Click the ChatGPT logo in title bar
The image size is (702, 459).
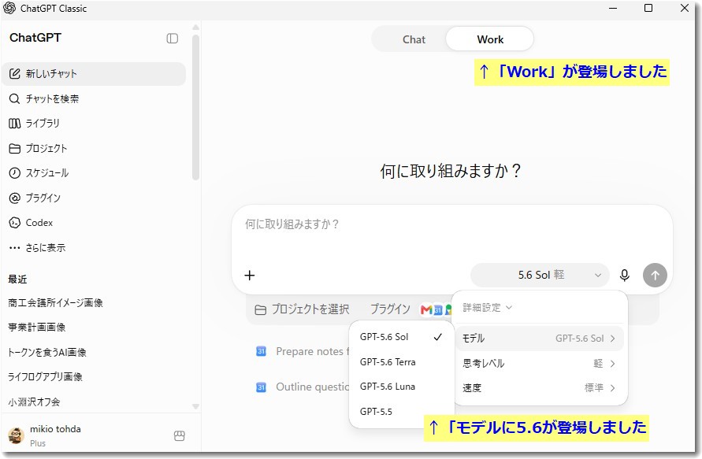coord(9,8)
